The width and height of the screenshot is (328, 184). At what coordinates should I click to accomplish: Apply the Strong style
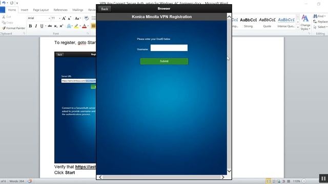pyautogui.click(x=248, y=22)
